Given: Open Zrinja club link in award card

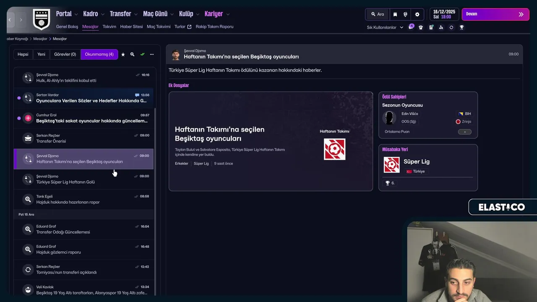Looking at the screenshot, I should [464, 122].
